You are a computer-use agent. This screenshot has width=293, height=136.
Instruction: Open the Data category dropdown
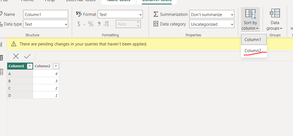[212, 24]
